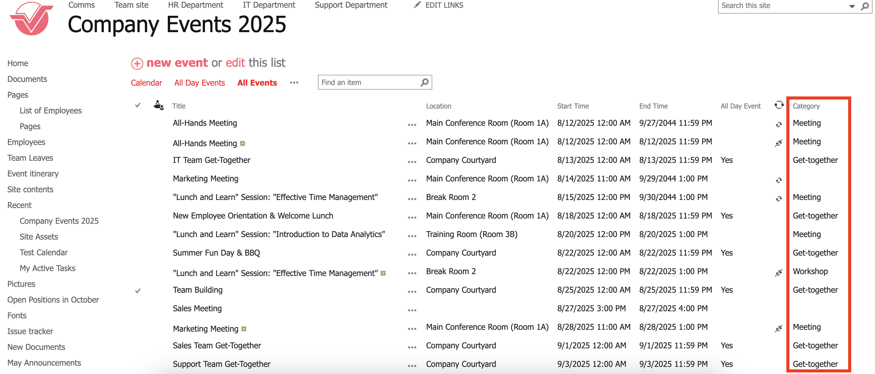Open the Summer Fun Day & BBQ event
Image resolution: width=875 pixels, height=374 pixels.
[x=216, y=253]
